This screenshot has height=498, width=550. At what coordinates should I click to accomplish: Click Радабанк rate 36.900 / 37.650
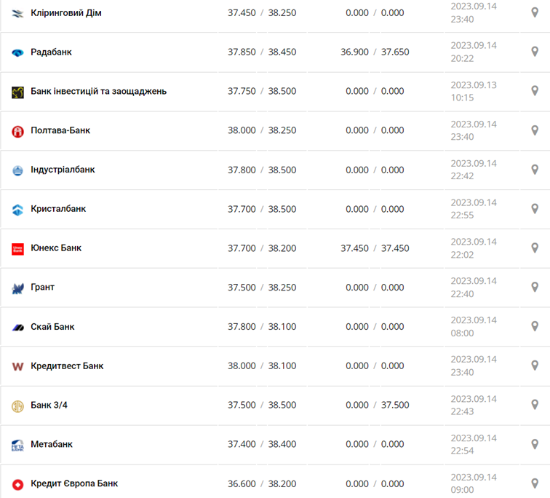pyautogui.click(x=375, y=52)
